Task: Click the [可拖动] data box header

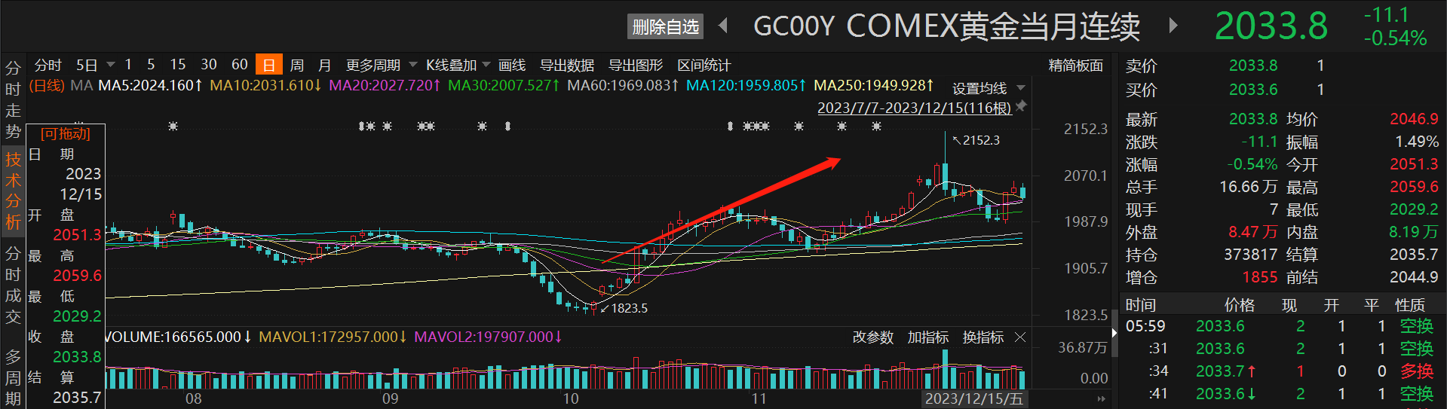Action: pos(66,134)
